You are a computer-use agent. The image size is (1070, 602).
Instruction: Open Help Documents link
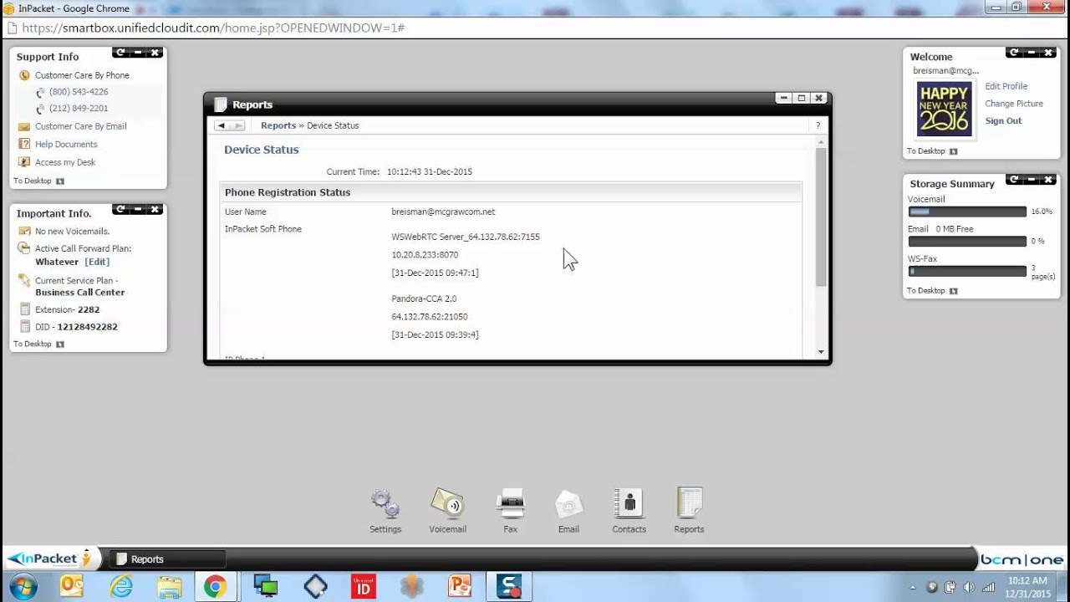tap(66, 145)
